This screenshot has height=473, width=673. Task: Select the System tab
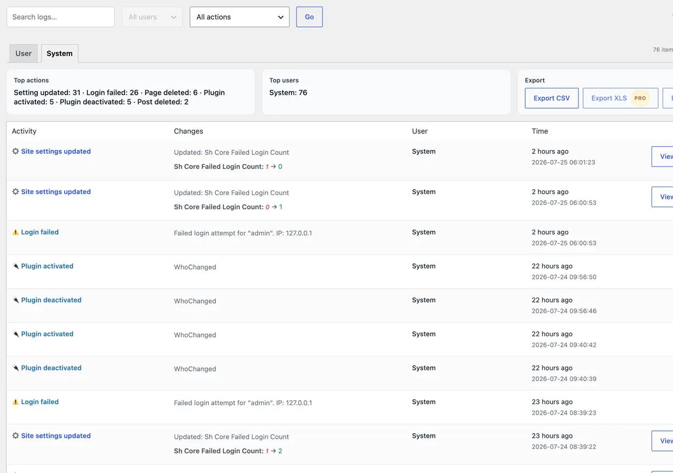pyautogui.click(x=59, y=54)
